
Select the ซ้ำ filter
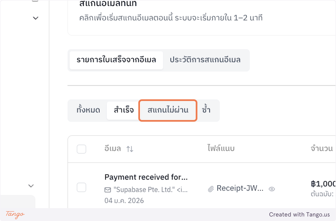tap(207, 110)
